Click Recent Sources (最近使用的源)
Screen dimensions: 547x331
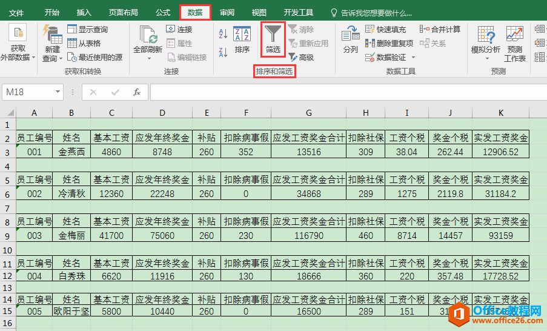[x=94, y=57]
